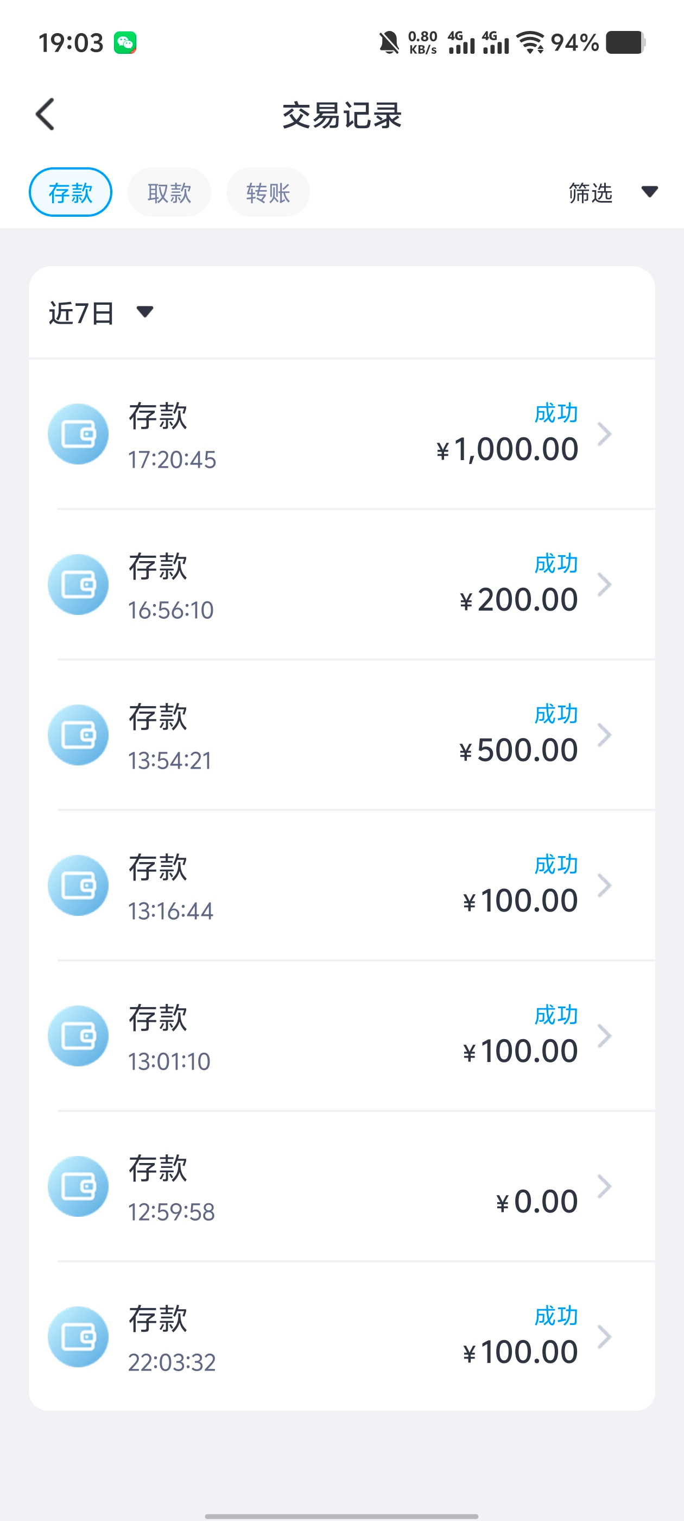Tap wallet icon of 12:59:58 deposit
684x1521 pixels.
pos(78,1186)
